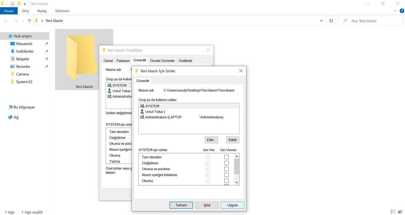Check İzin Verme next to Okuma
Screen dimensions: 405x215
tap(226, 181)
